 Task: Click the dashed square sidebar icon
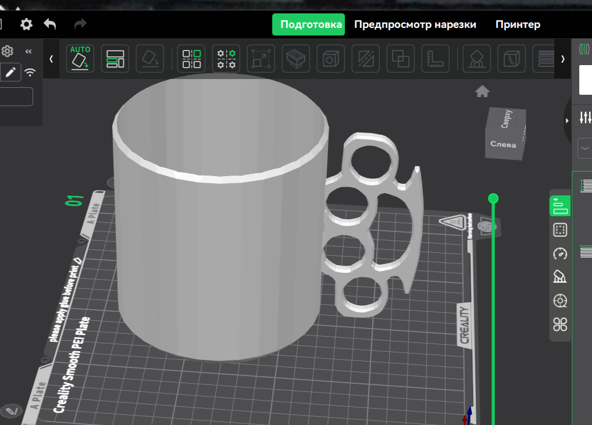click(x=560, y=230)
